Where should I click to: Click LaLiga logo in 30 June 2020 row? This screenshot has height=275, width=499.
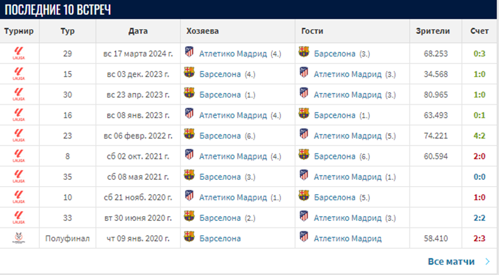[19, 218]
